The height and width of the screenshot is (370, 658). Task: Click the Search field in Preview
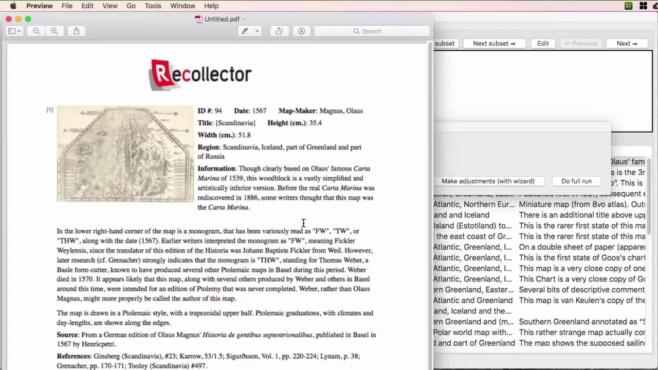pyautogui.click(x=372, y=31)
